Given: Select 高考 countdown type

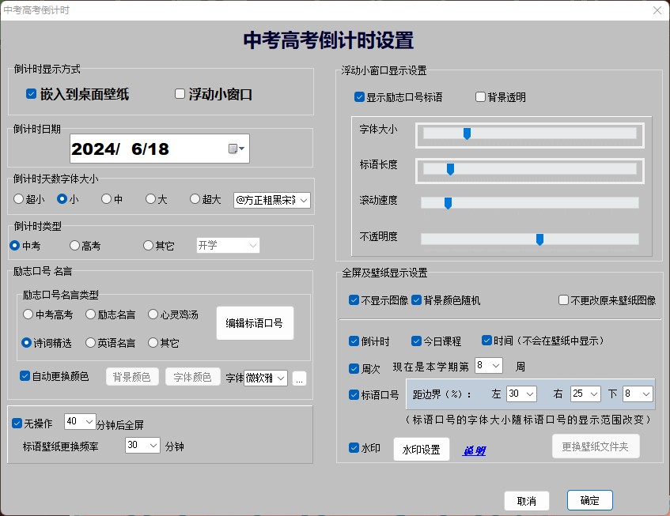Looking at the screenshot, I should click(75, 246).
